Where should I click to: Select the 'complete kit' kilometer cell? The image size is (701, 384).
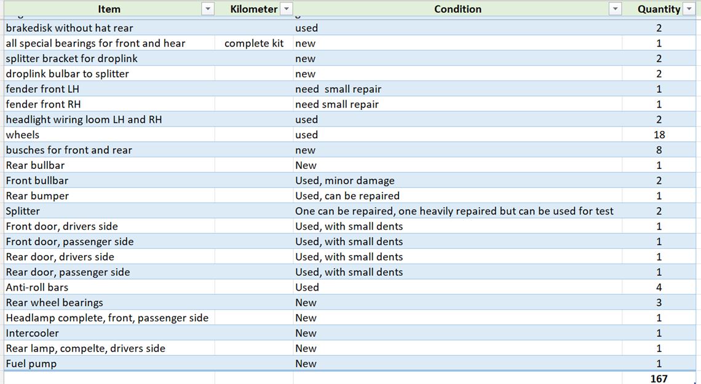(254, 44)
